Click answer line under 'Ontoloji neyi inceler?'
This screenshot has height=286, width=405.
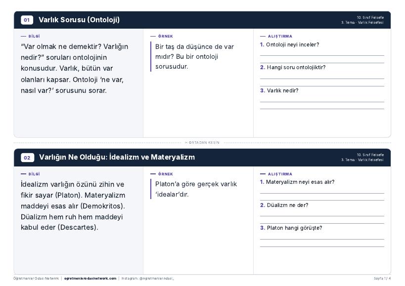[x=322, y=55]
